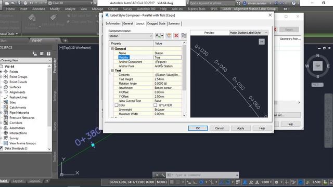Switch to the Dragged State tab
Screen dimensions: 333x187
point(156,23)
